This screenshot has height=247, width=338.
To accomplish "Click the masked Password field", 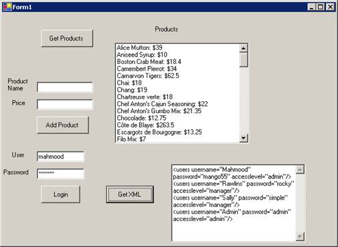I will [x=61, y=174].
